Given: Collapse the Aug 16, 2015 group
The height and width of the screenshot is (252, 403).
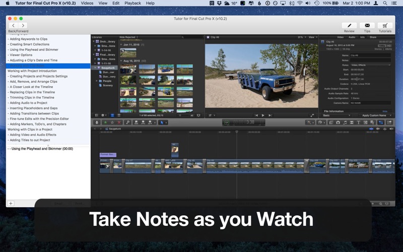Looking at the screenshot, I should point(121,61).
